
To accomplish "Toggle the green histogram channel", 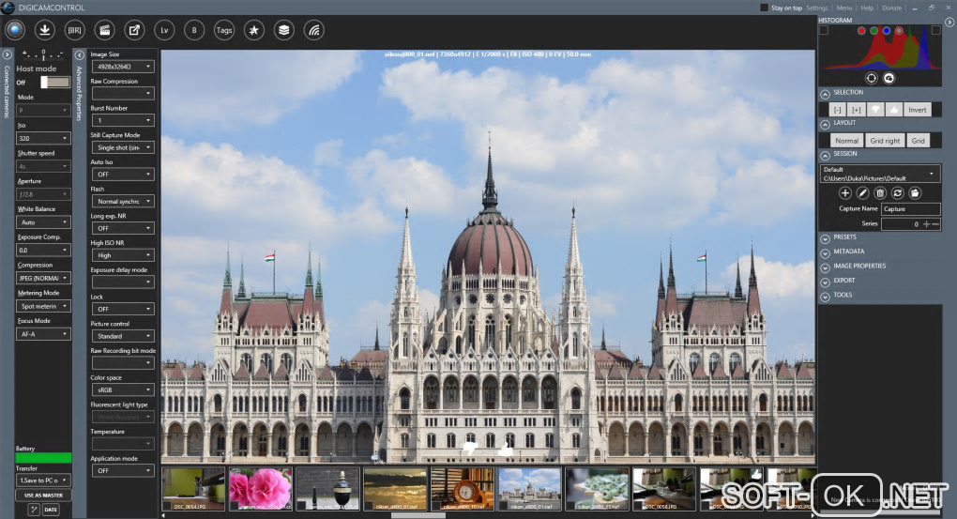I will coord(874,31).
